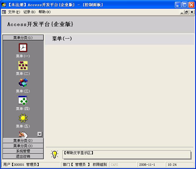Image resolution: width=196 pixels, height=169 pixels.
Task: Open 菜单(二) org chart icon
Action: (x=23, y=66)
